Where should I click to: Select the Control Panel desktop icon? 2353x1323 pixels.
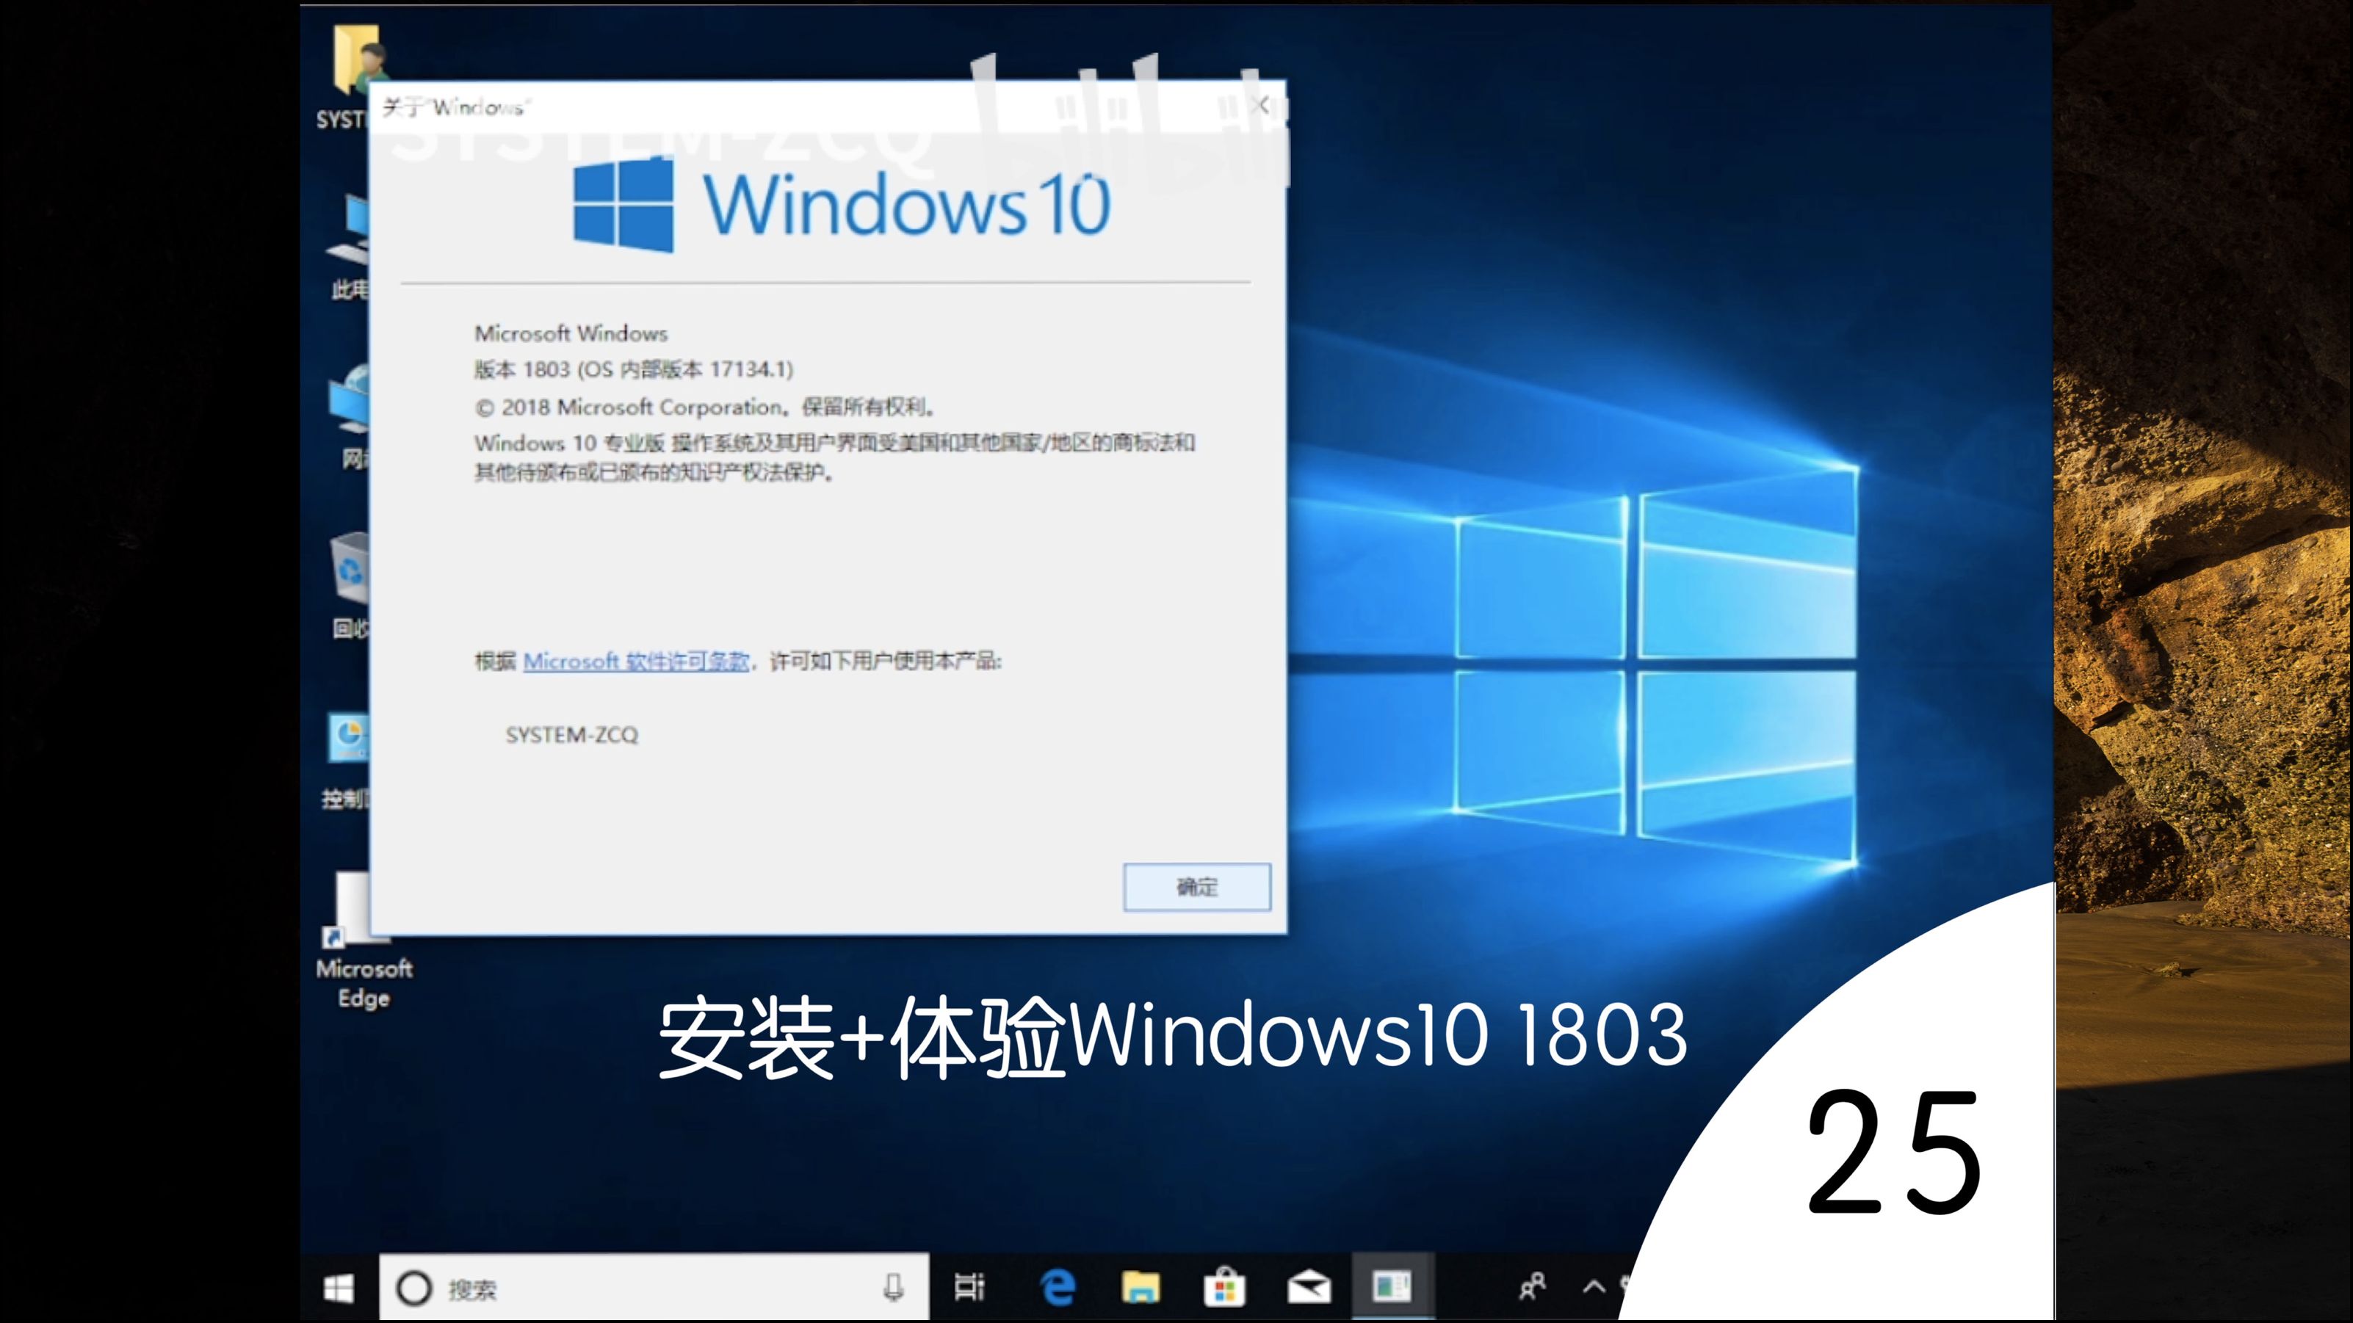(347, 760)
